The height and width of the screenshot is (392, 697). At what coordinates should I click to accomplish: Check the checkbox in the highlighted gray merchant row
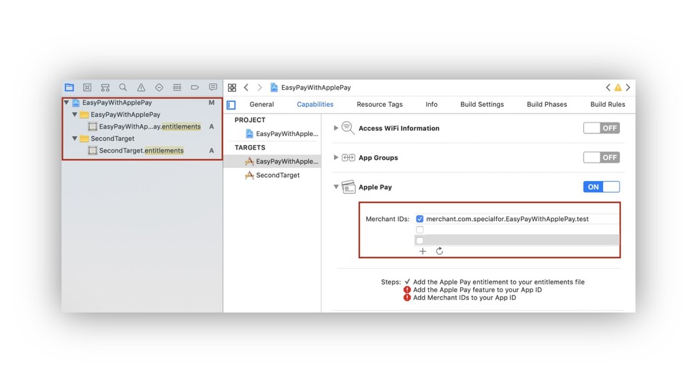419,240
